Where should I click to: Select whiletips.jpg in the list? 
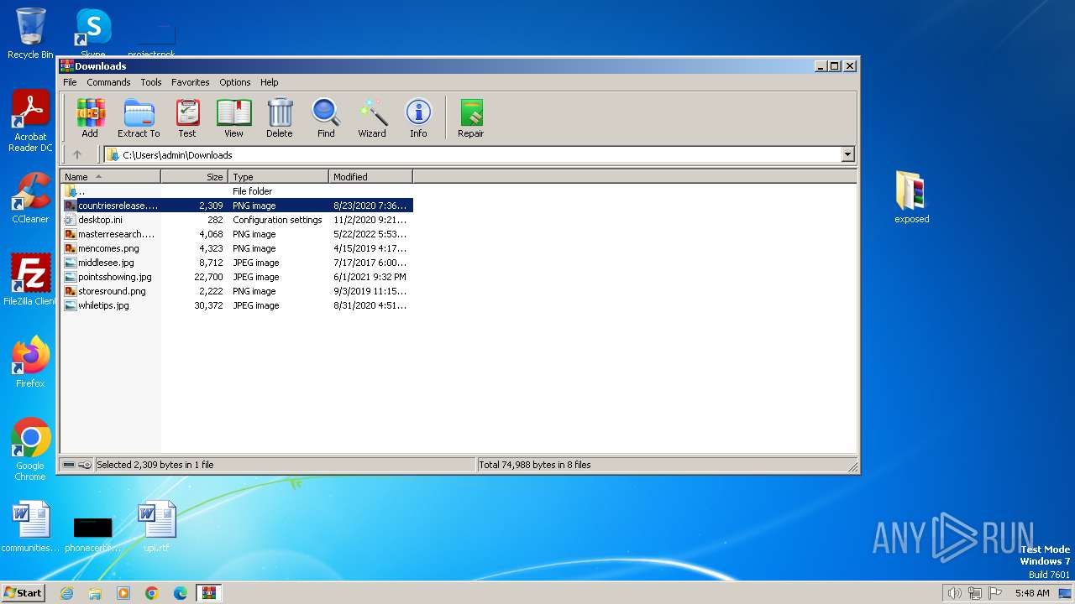point(237,305)
